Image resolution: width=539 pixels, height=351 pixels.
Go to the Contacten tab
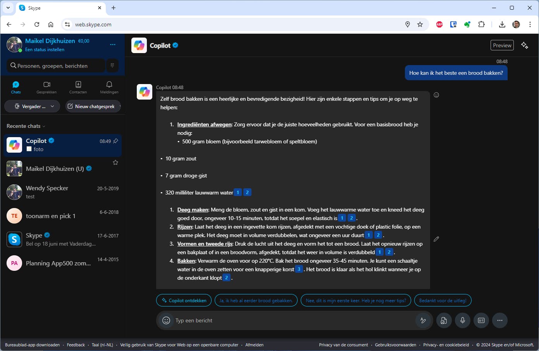[78, 88]
